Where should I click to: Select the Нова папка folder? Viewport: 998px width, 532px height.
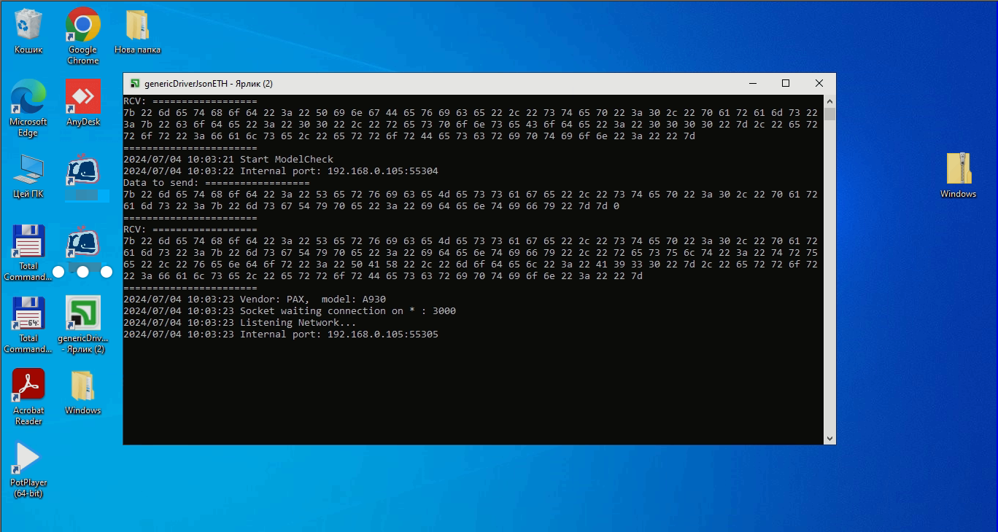coord(137,26)
